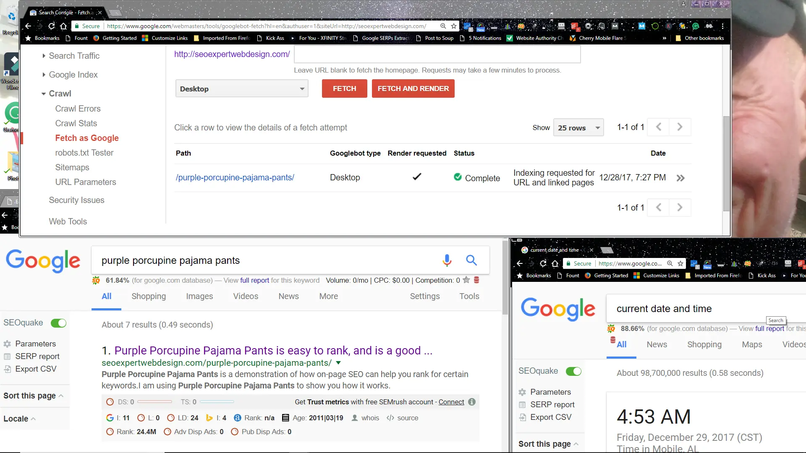Go to home in Search Console window
Screen dimensions: 806x453
pyautogui.click(x=63, y=26)
